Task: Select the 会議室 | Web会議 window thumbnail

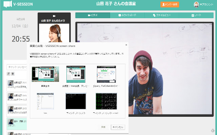Action: 76,74
